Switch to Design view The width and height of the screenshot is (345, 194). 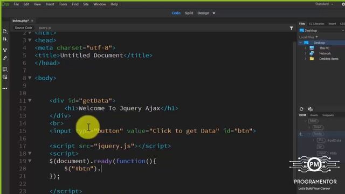click(203, 13)
